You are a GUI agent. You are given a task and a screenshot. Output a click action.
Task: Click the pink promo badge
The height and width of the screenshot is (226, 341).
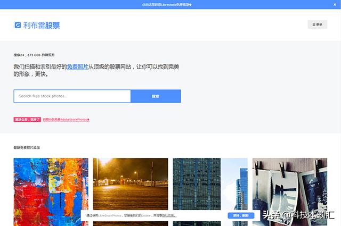pos(27,120)
